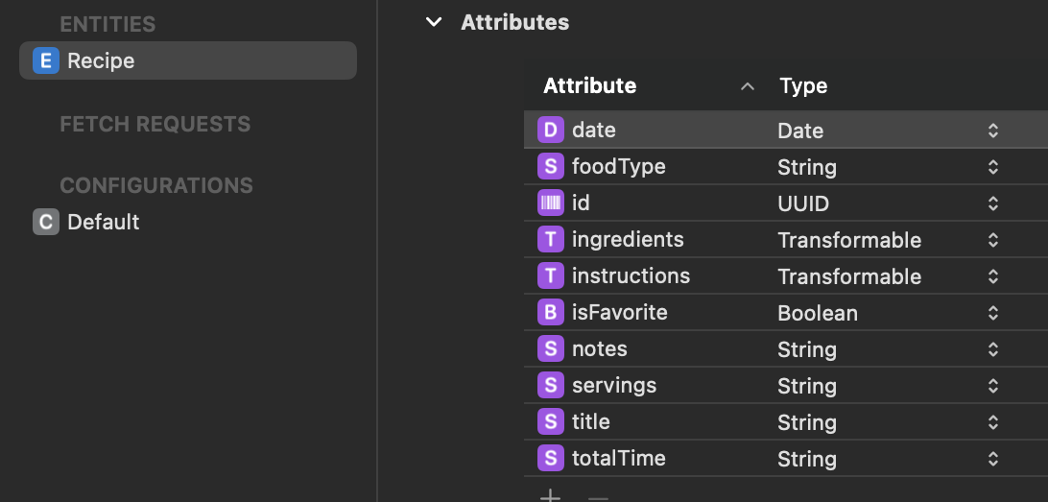Add a new attribute with plus button
The image size is (1048, 502).
550,496
